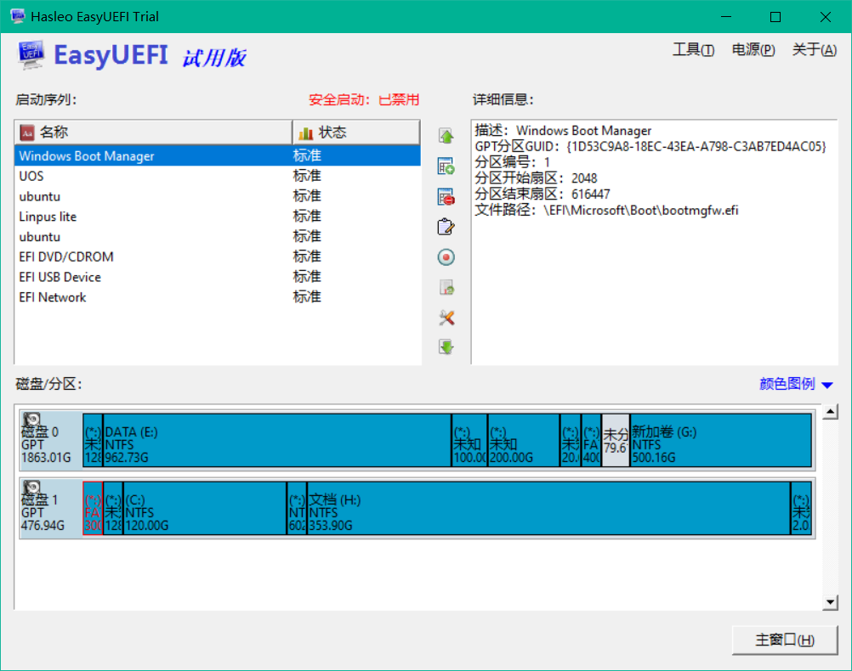
Task: Click the one-time boot red circle icon
Action: coord(446,257)
